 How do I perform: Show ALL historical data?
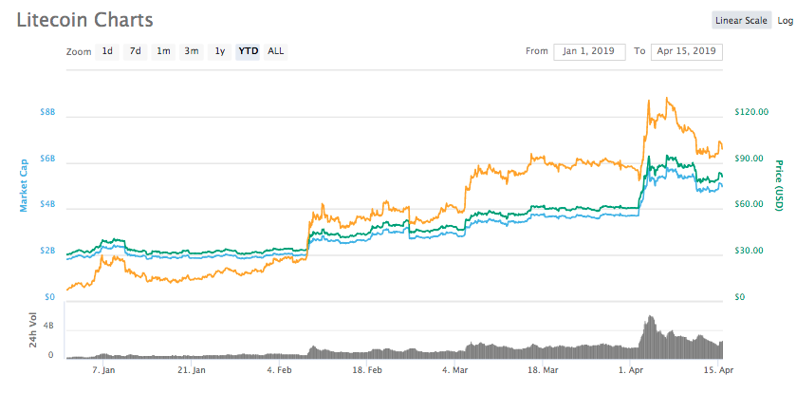276,51
